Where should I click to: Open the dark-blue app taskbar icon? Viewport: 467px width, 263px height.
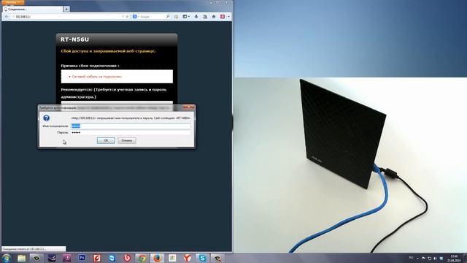pos(52,258)
